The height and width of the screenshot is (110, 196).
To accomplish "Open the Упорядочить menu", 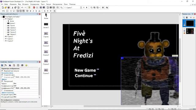I will pos(35,4).
